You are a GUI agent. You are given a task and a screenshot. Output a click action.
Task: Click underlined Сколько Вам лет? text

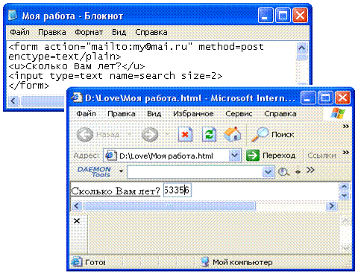pyautogui.click(x=116, y=191)
